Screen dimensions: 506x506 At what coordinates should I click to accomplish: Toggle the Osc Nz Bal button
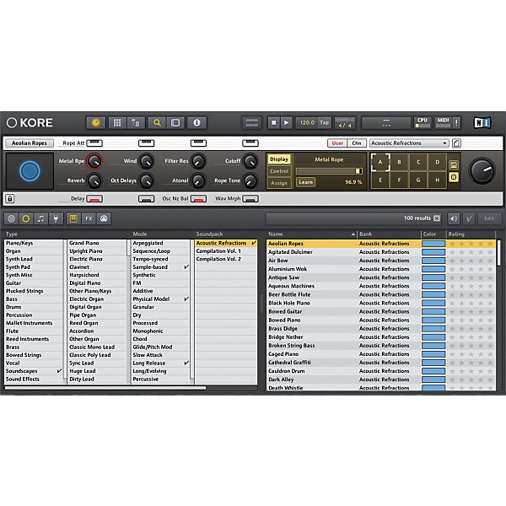198,199
